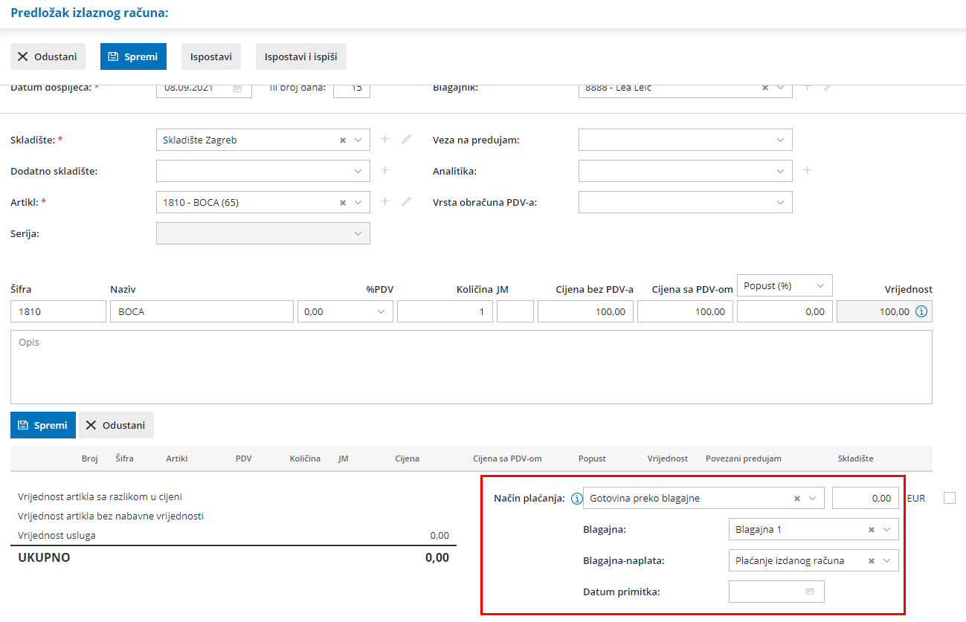Screen dimensions: 966x622
Task: Open the Skladište dropdown
Action: point(358,140)
